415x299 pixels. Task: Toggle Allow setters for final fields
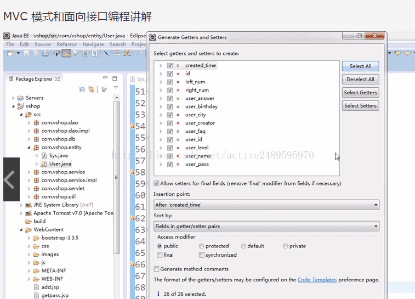coord(156,183)
